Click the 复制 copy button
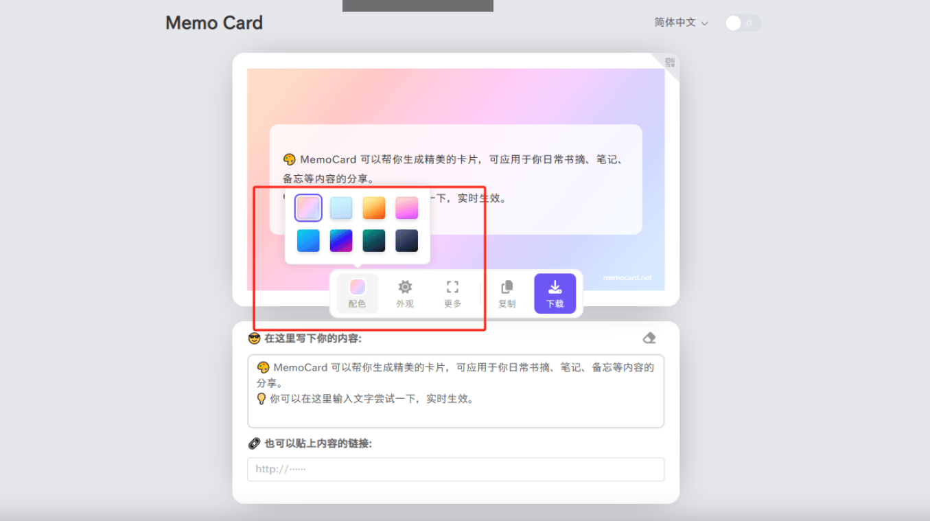This screenshot has width=930, height=521. coord(507,293)
